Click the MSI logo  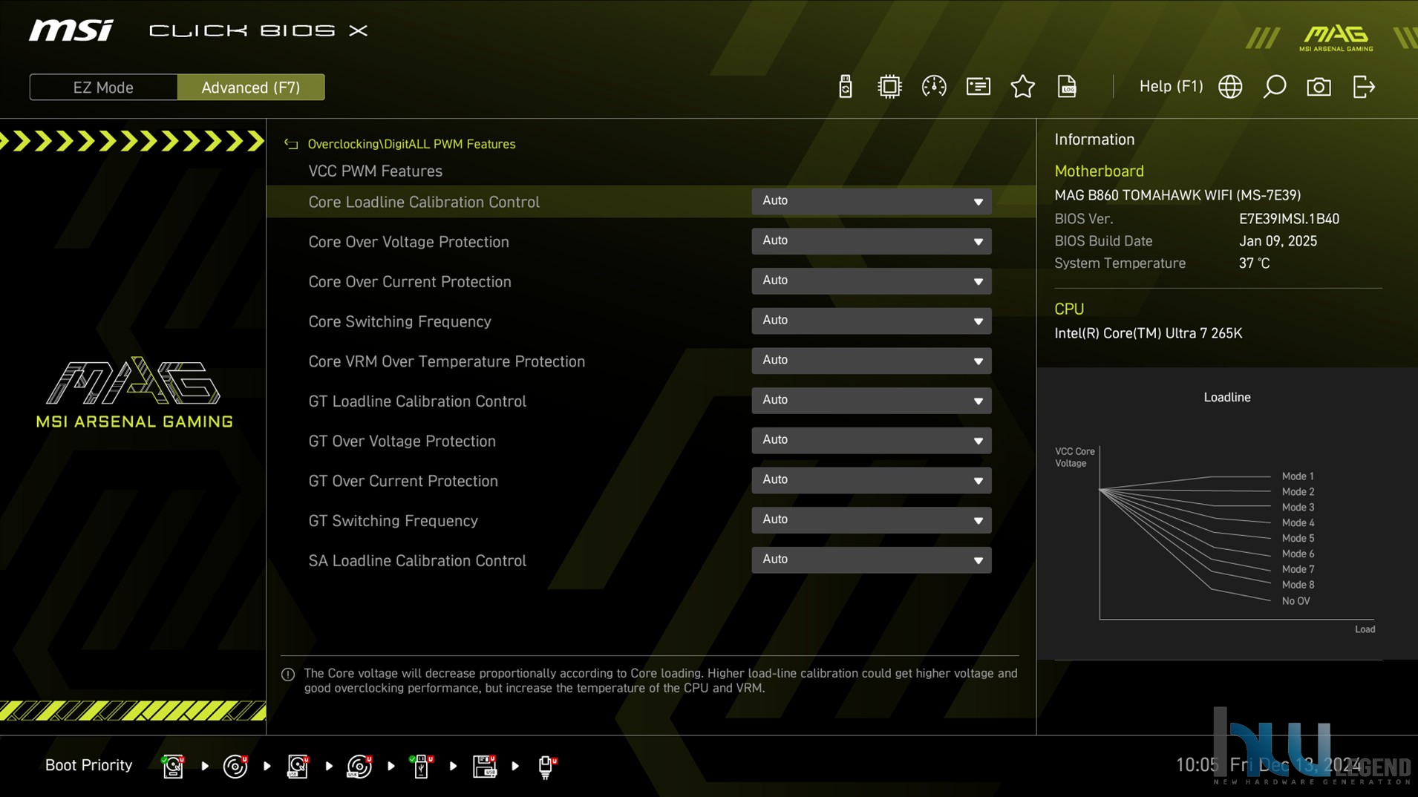coord(71,30)
